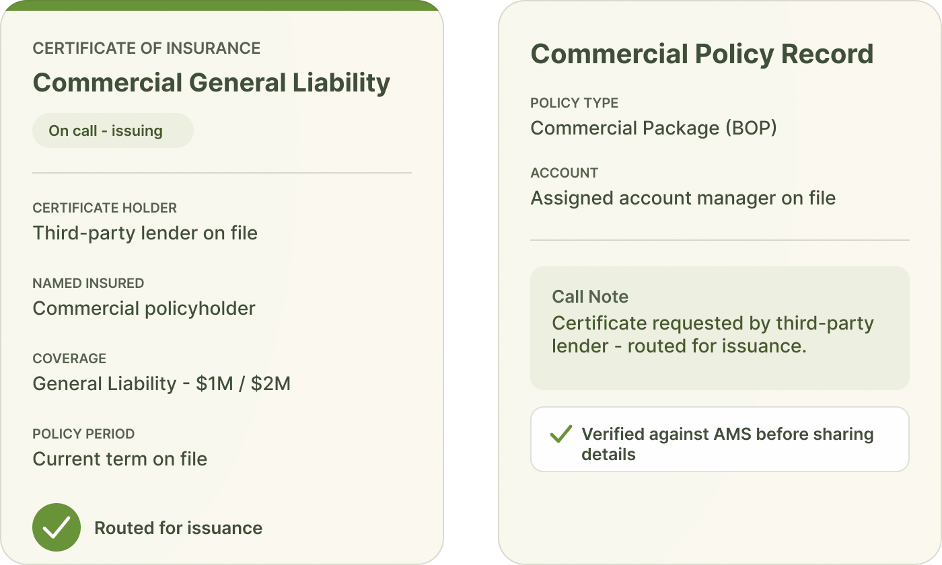Click the 'NAMED INSURED' field label
The width and height of the screenshot is (942, 565).
coord(88,283)
